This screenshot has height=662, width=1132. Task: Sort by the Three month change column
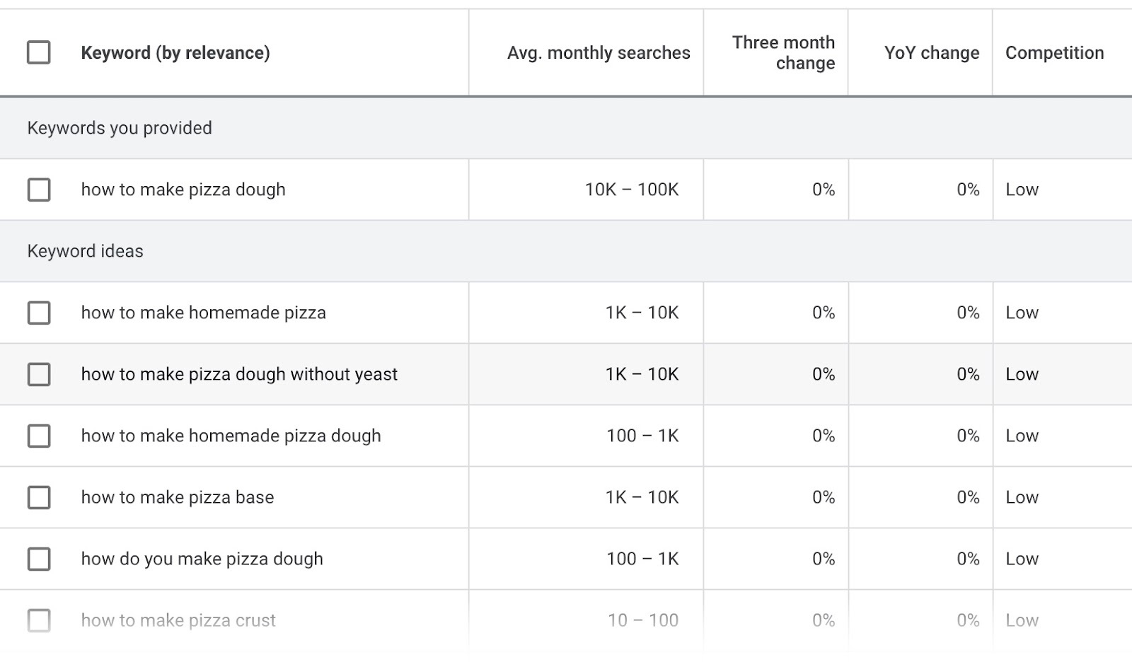tap(784, 52)
